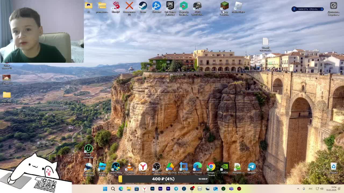Open VLC media player shortcut
The image size is (344, 193).
pos(129,168)
